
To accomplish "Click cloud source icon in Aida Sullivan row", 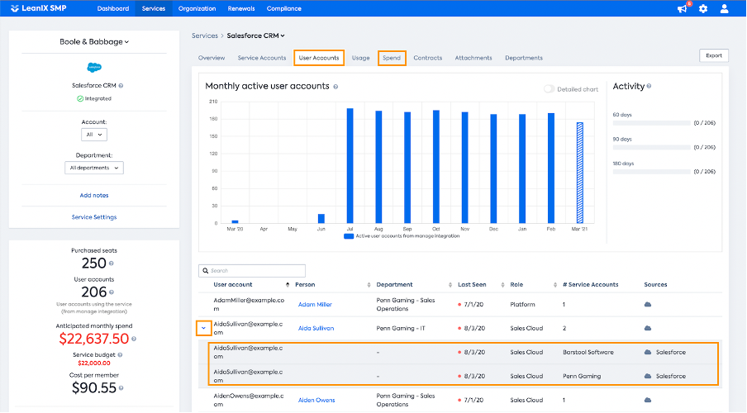I will point(648,328).
